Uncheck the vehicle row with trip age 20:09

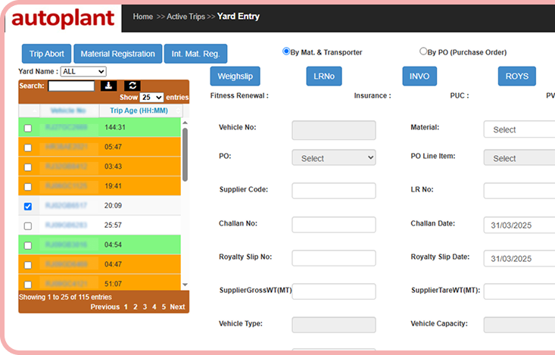[x=28, y=206]
